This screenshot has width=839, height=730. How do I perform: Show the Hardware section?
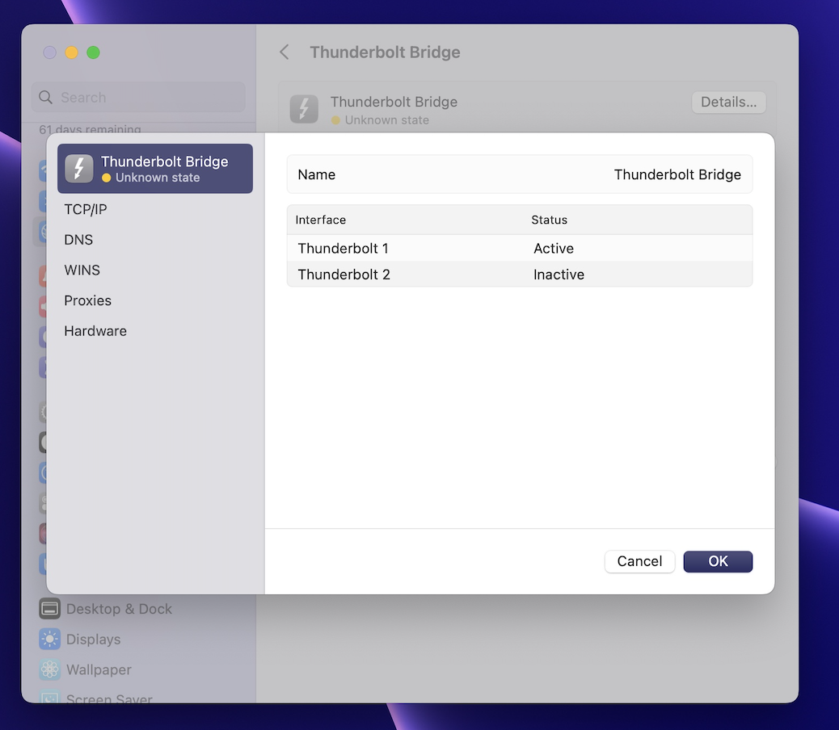[x=95, y=331]
